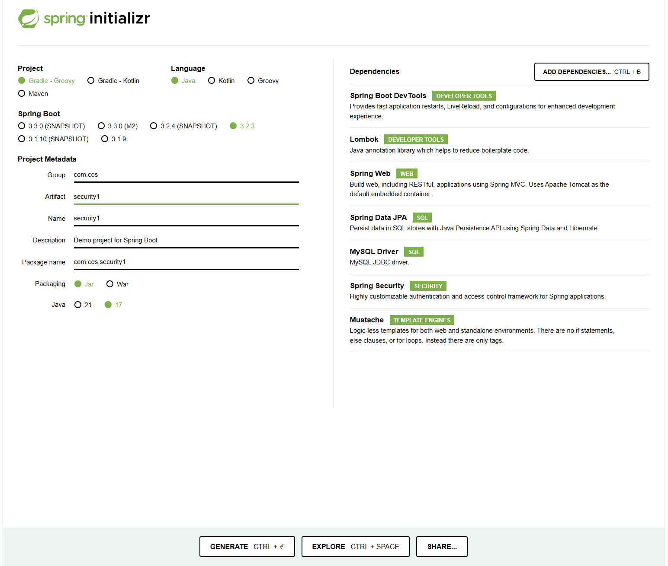This screenshot has width=668, height=566.
Task: Click the Mustache dependency entry
Action: click(499, 330)
